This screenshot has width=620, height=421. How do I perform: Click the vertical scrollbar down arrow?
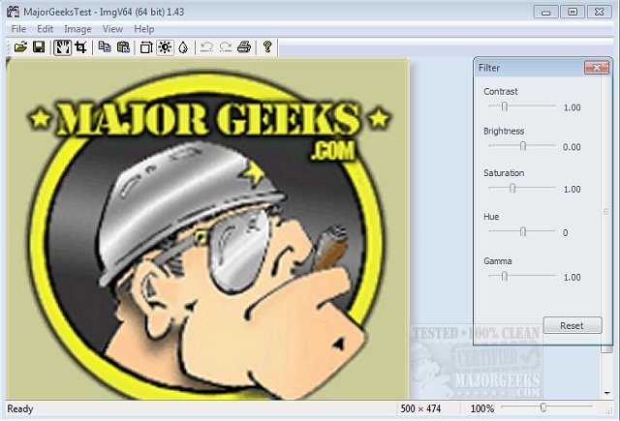[x=607, y=393]
